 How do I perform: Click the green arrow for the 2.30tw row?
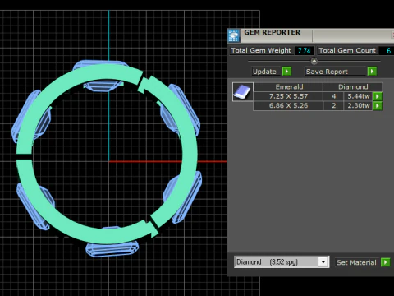point(378,106)
